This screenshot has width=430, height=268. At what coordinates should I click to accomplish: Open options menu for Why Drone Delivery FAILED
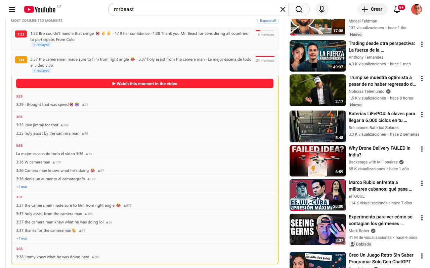(422, 149)
